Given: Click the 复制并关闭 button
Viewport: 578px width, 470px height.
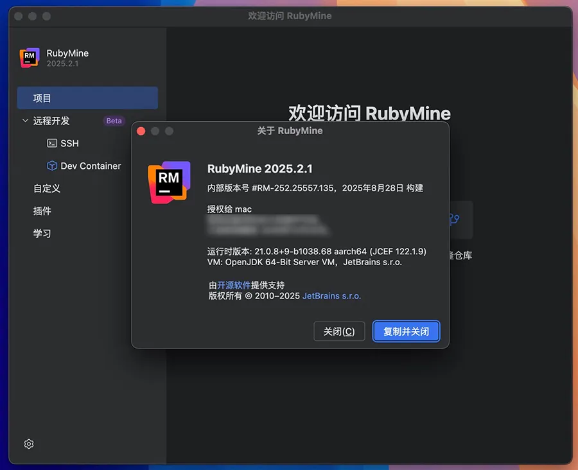Looking at the screenshot, I should coord(406,331).
